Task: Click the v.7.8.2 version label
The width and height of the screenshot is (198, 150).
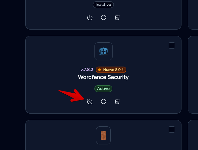Action: [87, 70]
